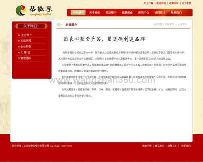Click the cloud icon beside 企业简介 heading

click(x=60, y=24)
